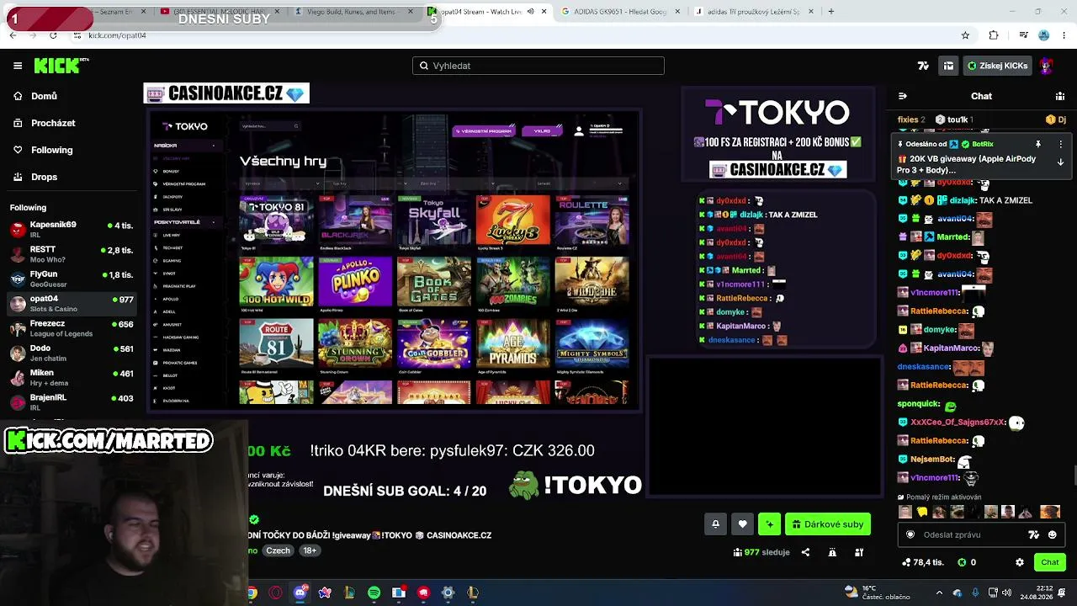Toggle the theatre layout icon in header
This screenshot has height=606, width=1077.
pos(948,66)
